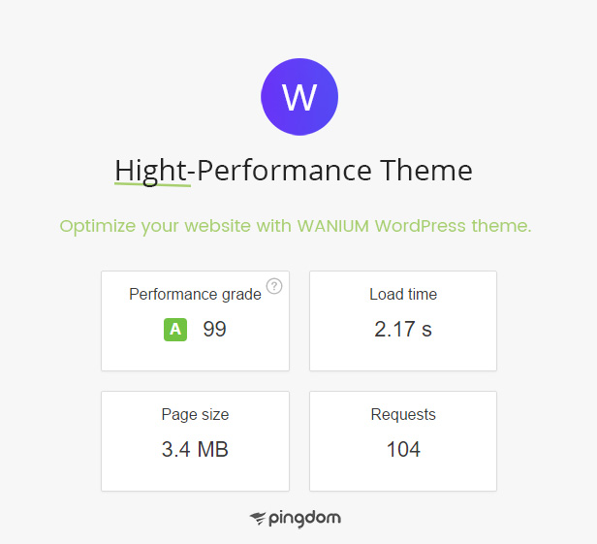
Task: Click the Requests label
Action: pyautogui.click(x=403, y=415)
